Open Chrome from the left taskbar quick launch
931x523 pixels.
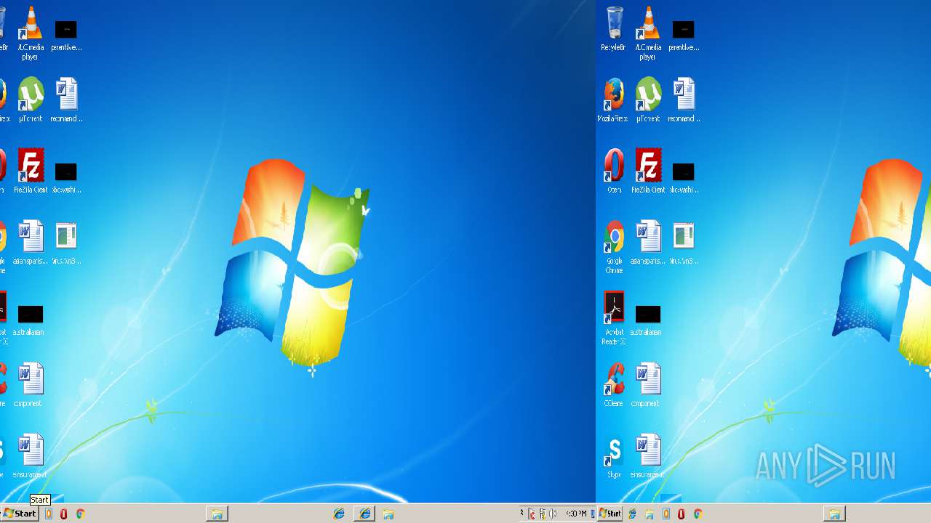[x=81, y=514]
